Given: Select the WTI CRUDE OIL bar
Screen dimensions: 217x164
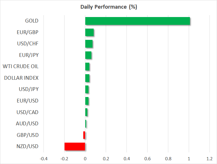Looking at the screenshot, I should pyautogui.click(x=87, y=67).
